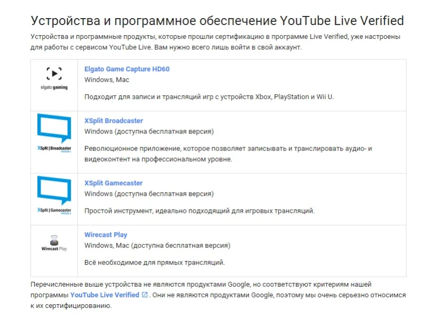Click the 'XSplit | Gamecaster' caption under logo
The width and height of the screenshot is (438, 325).
point(54,211)
